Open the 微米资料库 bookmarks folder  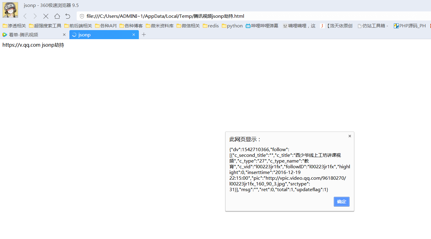(x=160, y=26)
